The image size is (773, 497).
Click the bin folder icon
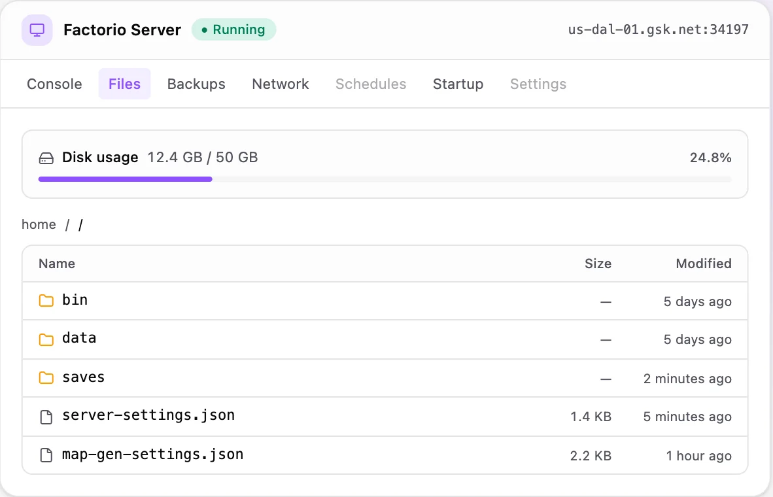(x=46, y=301)
